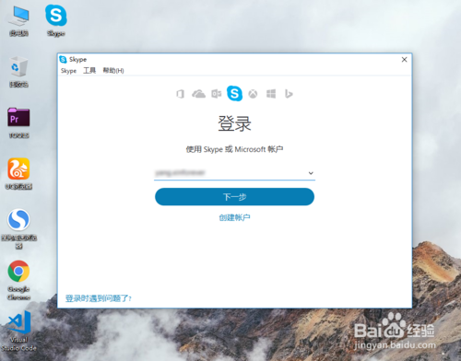The height and width of the screenshot is (361, 461).
Task: Launch the Sogou browser desktop icon
Action: (18, 228)
